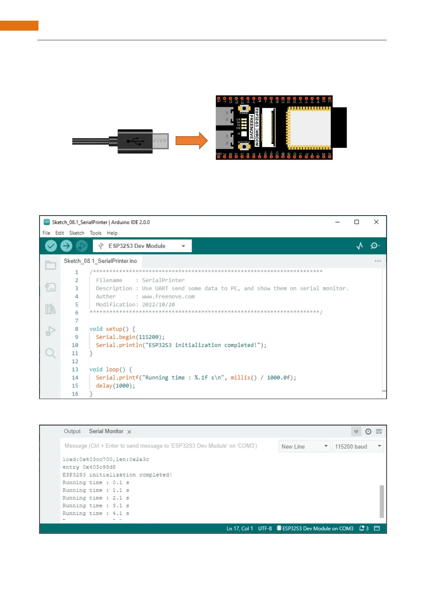The image size is (424, 600).
Task: Open the Tools menu
Action: click(95, 233)
